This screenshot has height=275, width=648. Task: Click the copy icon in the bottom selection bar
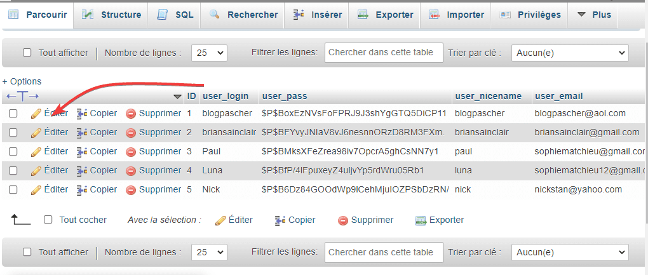click(x=280, y=220)
